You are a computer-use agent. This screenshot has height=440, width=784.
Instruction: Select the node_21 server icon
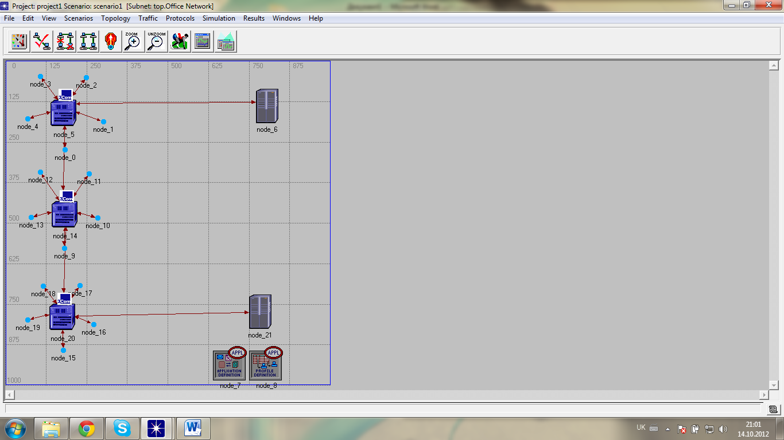[x=260, y=312]
